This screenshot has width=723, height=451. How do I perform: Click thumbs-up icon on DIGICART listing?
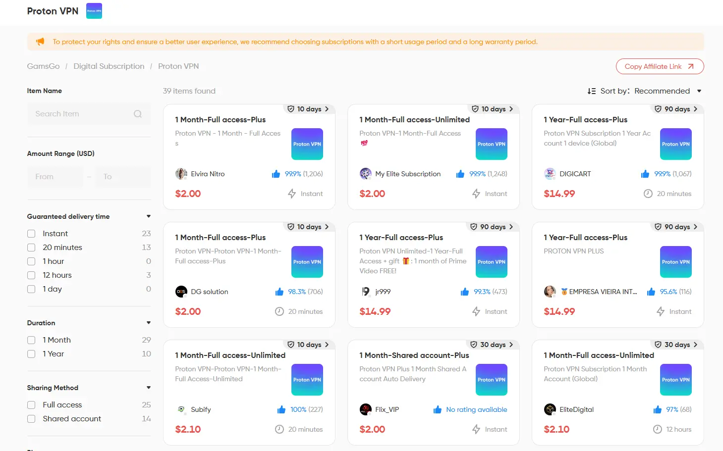coord(645,174)
